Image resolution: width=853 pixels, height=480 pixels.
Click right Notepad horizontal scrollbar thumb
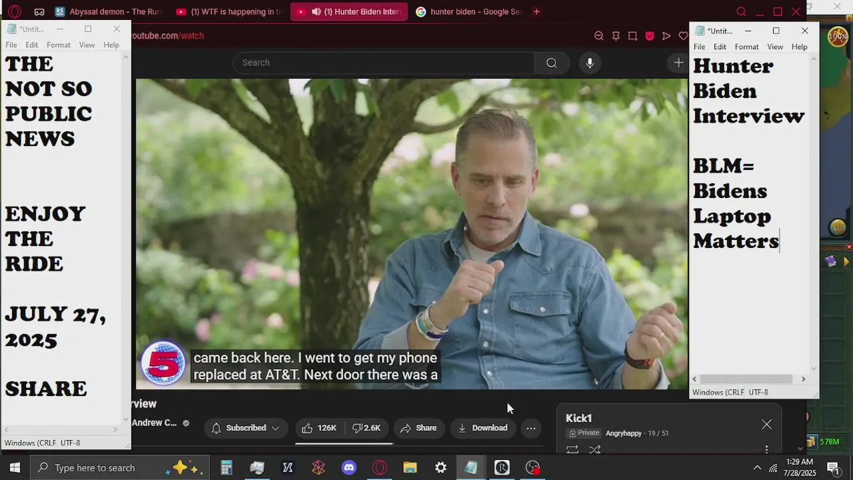746,379
